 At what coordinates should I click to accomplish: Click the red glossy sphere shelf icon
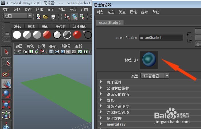[47, 35]
